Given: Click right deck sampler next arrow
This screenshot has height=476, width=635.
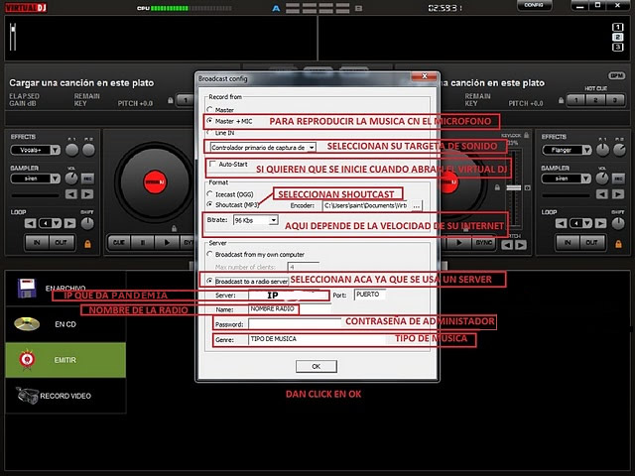Looking at the screenshot, I should pyautogui.click(x=618, y=194).
